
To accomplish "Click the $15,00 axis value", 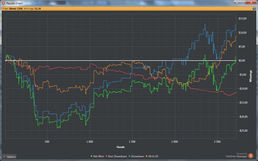I will click(243, 19).
